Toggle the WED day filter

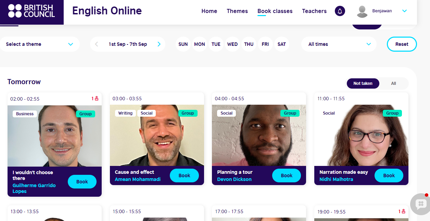pyautogui.click(x=232, y=44)
